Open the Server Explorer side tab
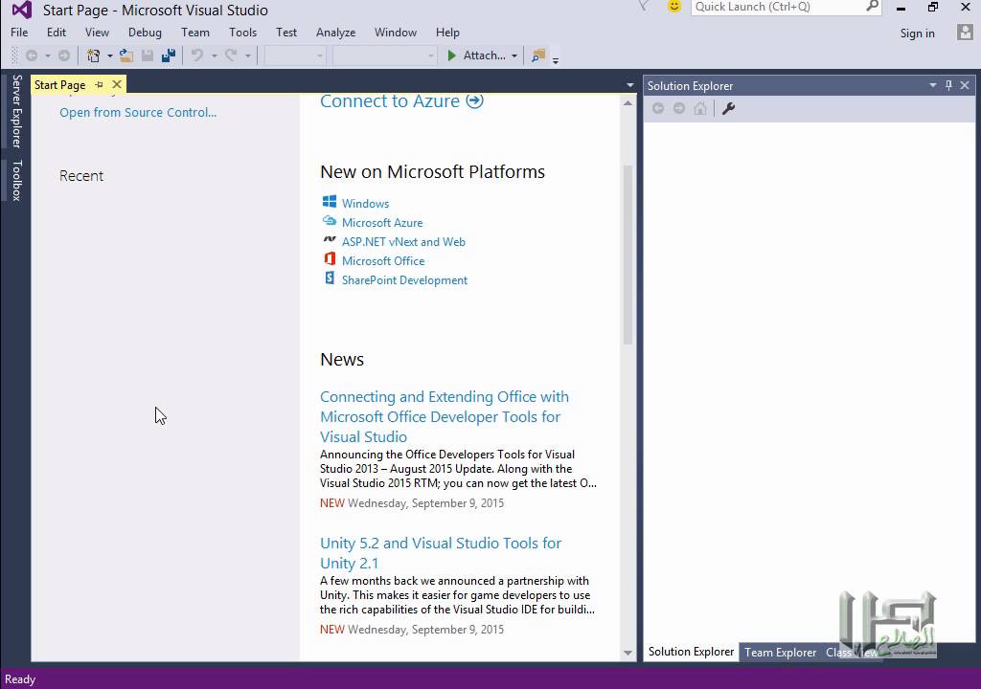This screenshot has height=689, width=981. coord(17,111)
